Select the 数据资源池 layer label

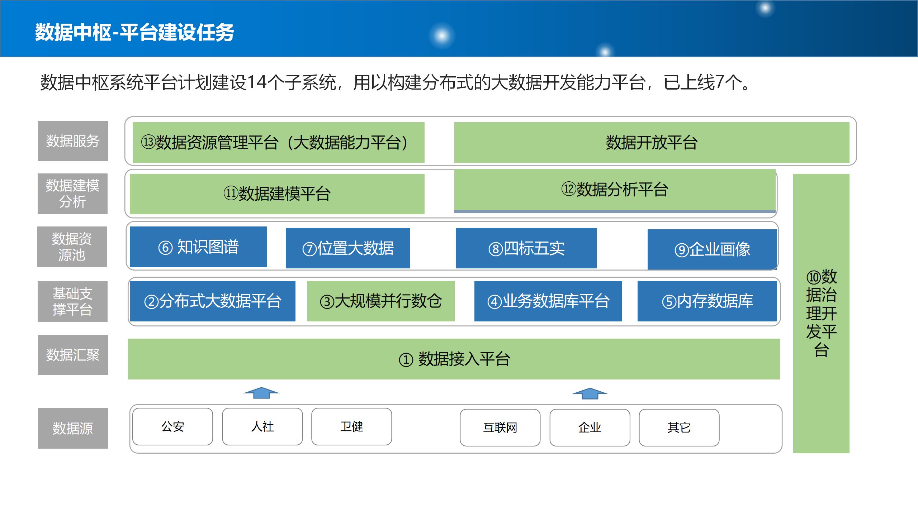coord(72,247)
